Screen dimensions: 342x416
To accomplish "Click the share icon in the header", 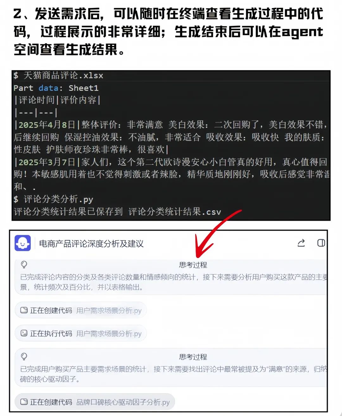I will point(301,243).
